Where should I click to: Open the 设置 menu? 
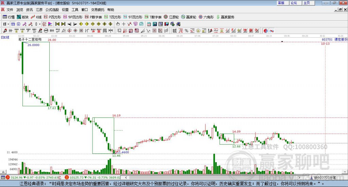[x=65, y=10]
